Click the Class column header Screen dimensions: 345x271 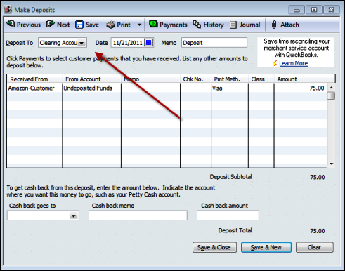[261, 79]
